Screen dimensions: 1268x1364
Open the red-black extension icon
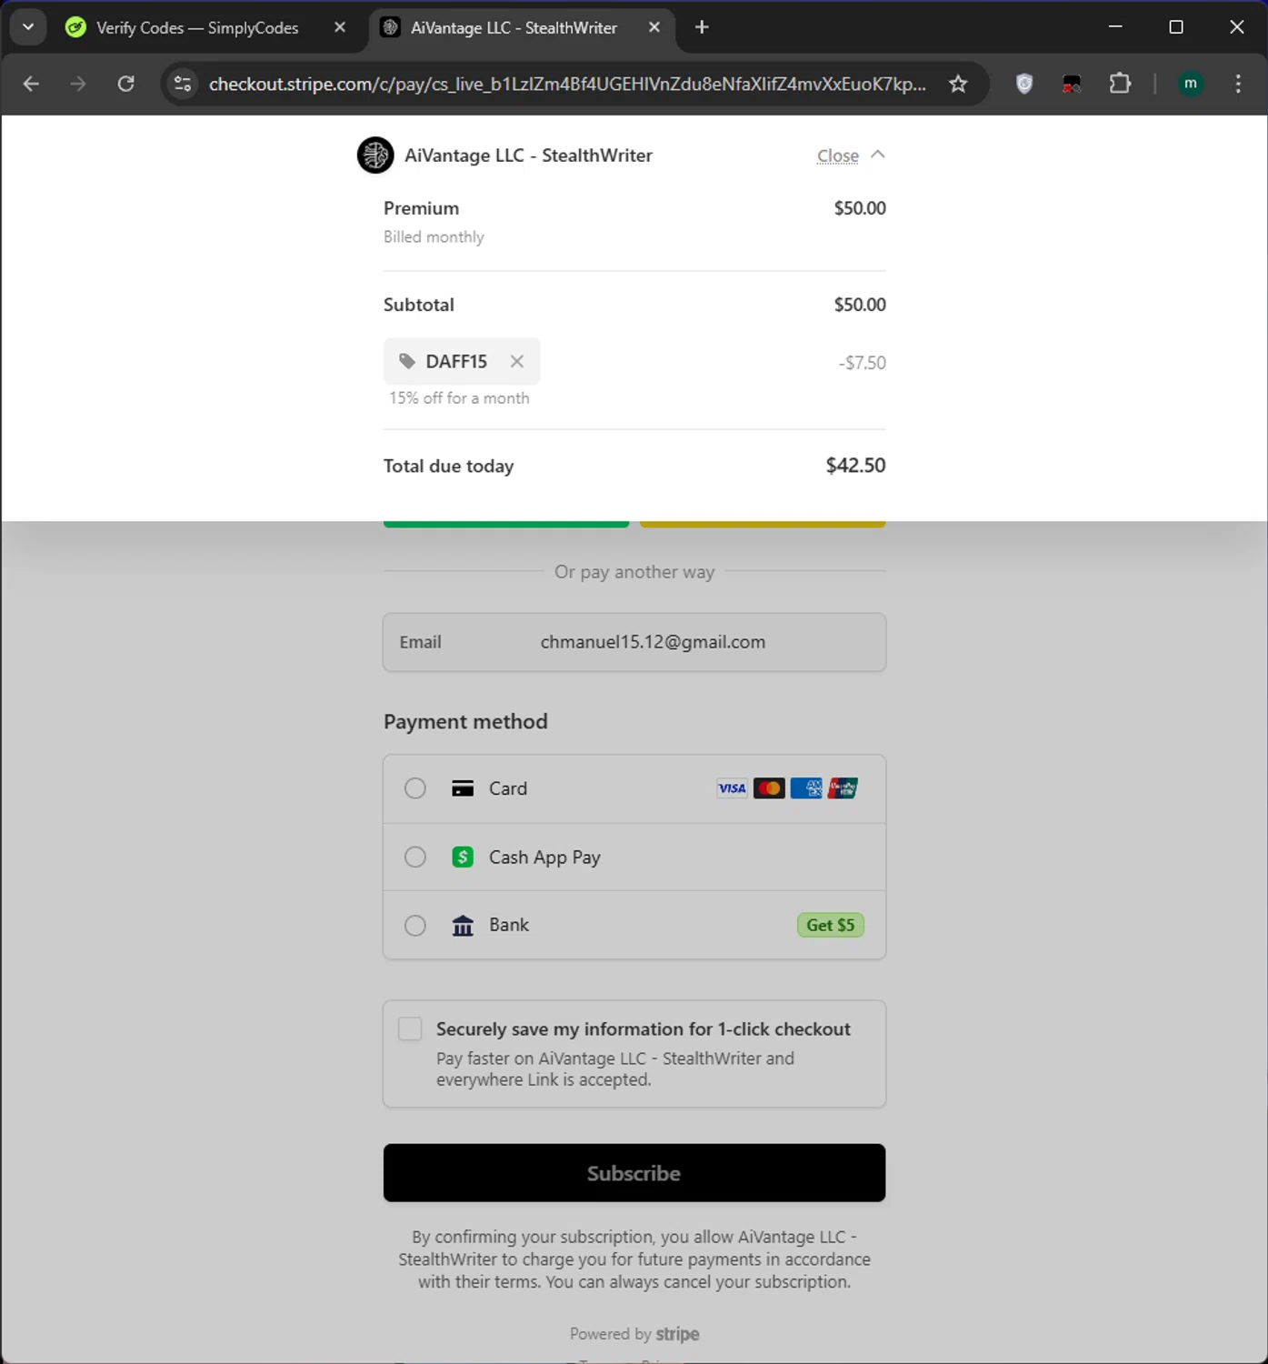[1072, 84]
